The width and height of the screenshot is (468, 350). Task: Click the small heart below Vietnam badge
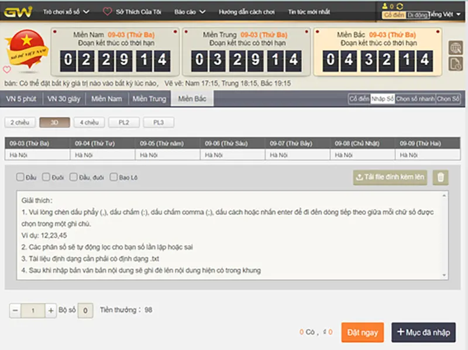6,69
